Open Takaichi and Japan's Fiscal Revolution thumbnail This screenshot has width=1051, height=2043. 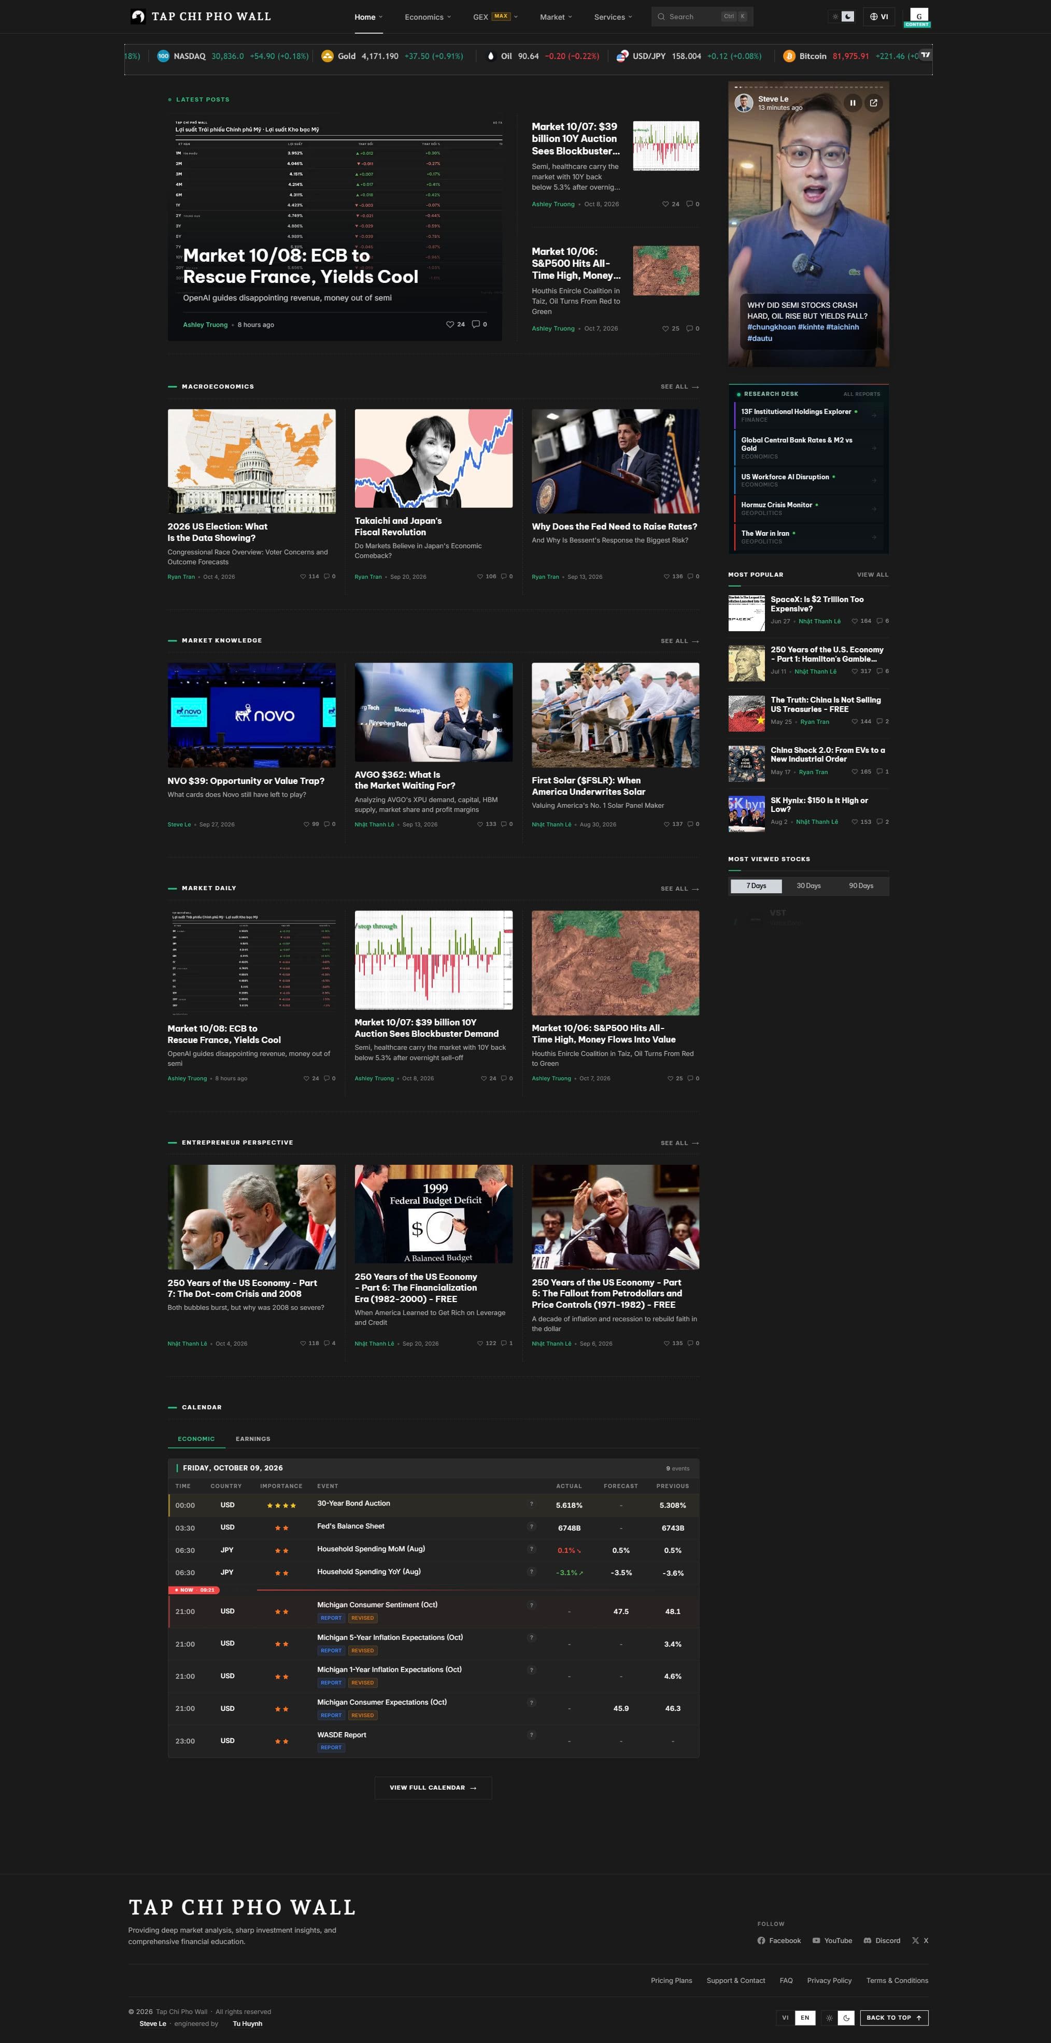(433, 459)
